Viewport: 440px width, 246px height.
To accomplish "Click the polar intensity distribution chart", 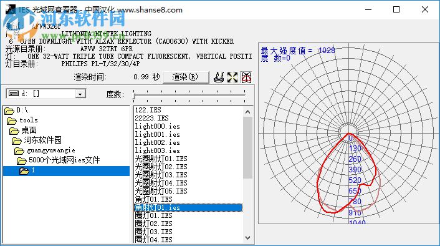I will (348, 134).
